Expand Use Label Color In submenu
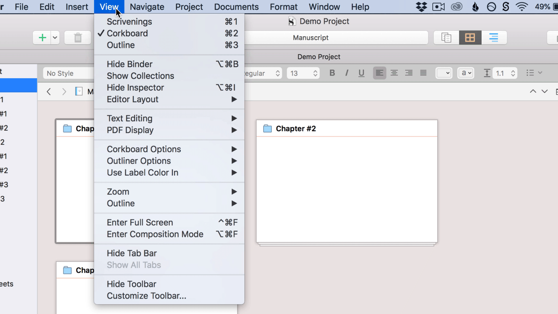This screenshot has height=314, width=558. tap(169, 173)
